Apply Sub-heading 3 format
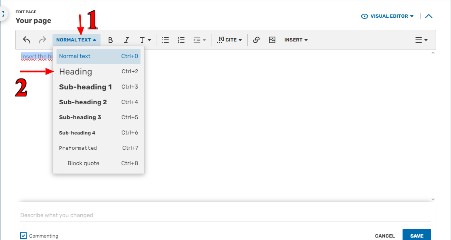This screenshot has width=451, height=240. [x=99, y=117]
